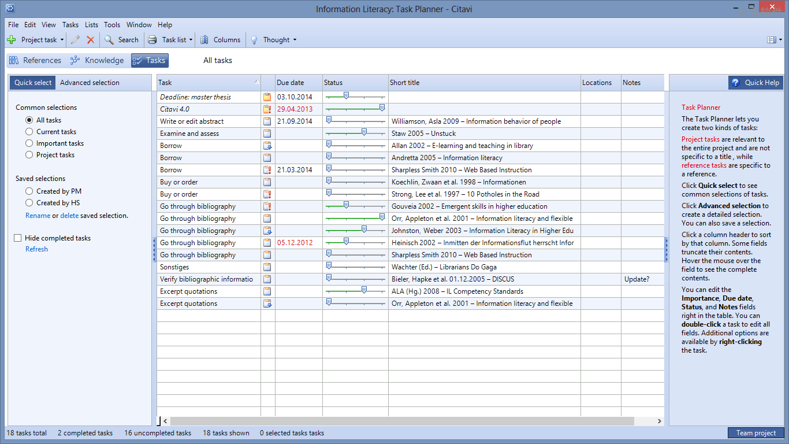
Task: Click importance icon in ALA 2008 Excerpt quotations row
Action: [267, 291]
